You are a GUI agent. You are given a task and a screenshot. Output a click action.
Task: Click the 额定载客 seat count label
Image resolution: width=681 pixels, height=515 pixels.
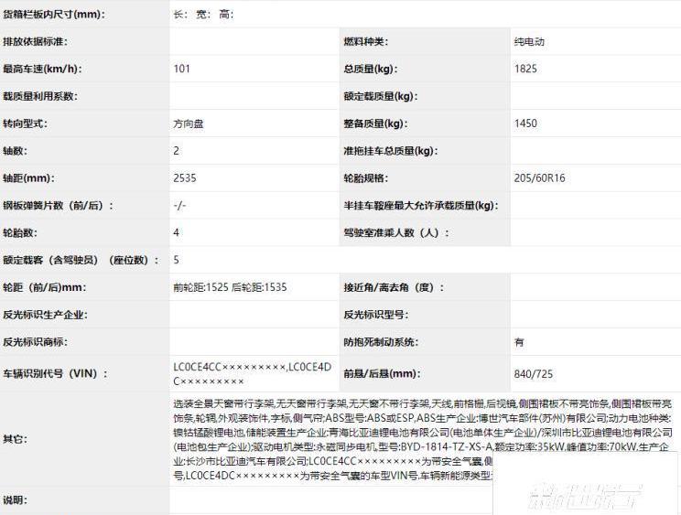75,261
